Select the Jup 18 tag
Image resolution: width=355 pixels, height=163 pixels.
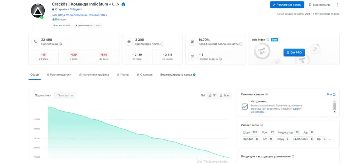pyautogui.click(x=308, y=132)
